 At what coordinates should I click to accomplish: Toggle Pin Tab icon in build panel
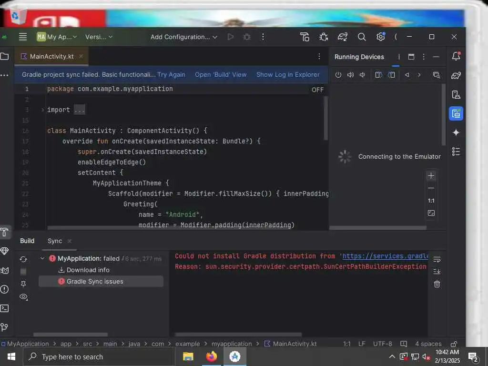pos(23,284)
